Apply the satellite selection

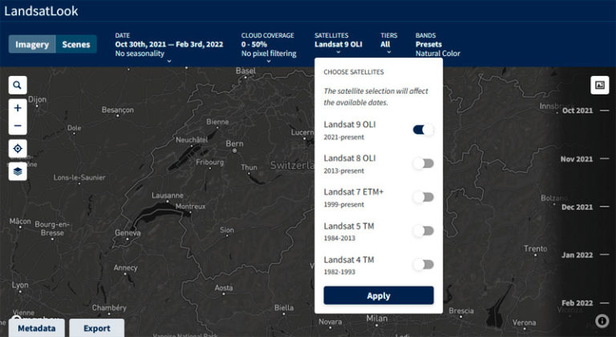tap(379, 295)
